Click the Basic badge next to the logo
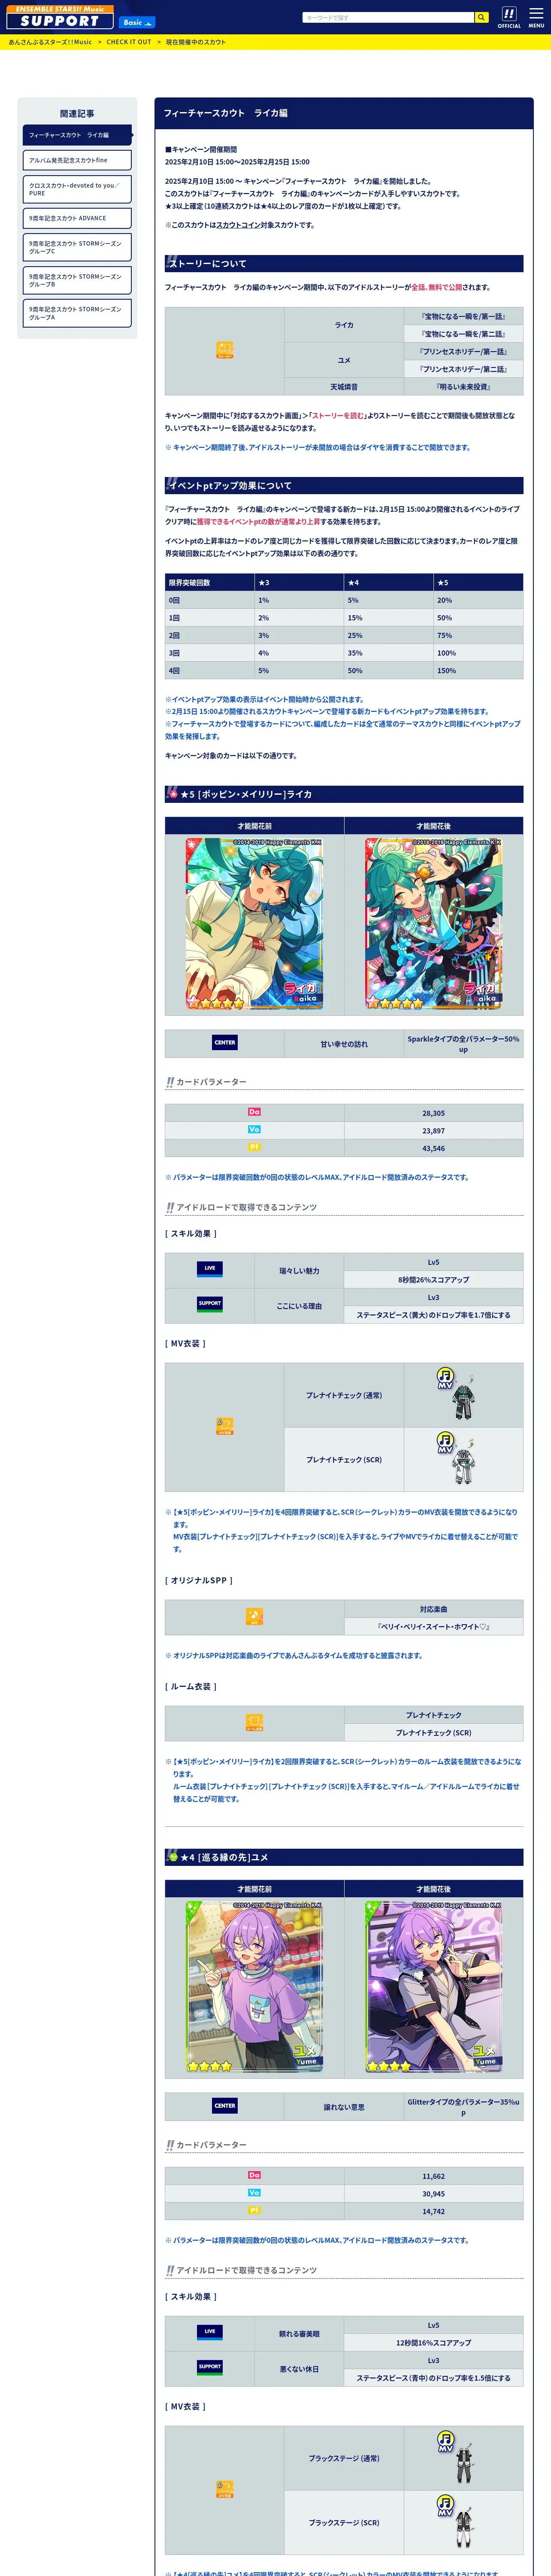Screen dimensions: 551x2576 pyautogui.click(x=137, y=22)
